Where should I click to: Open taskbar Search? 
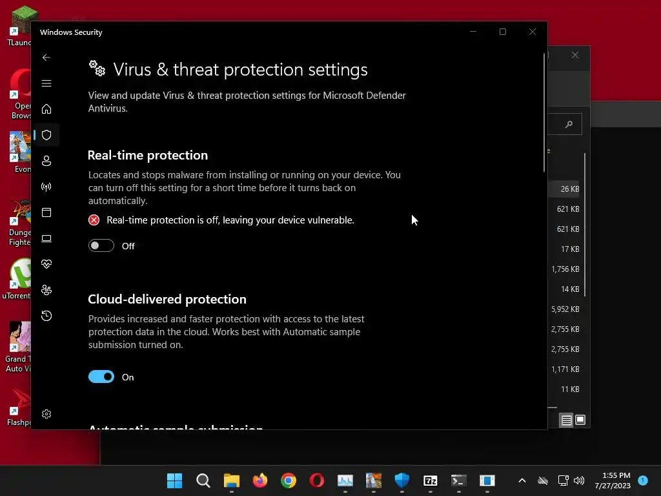tap(203, 480)
